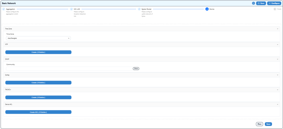Viewport: 283px width, 129px height.
Task: Click the Egress Router step checkmark icon
Action: pyautogui.click(x=139, y=9)
